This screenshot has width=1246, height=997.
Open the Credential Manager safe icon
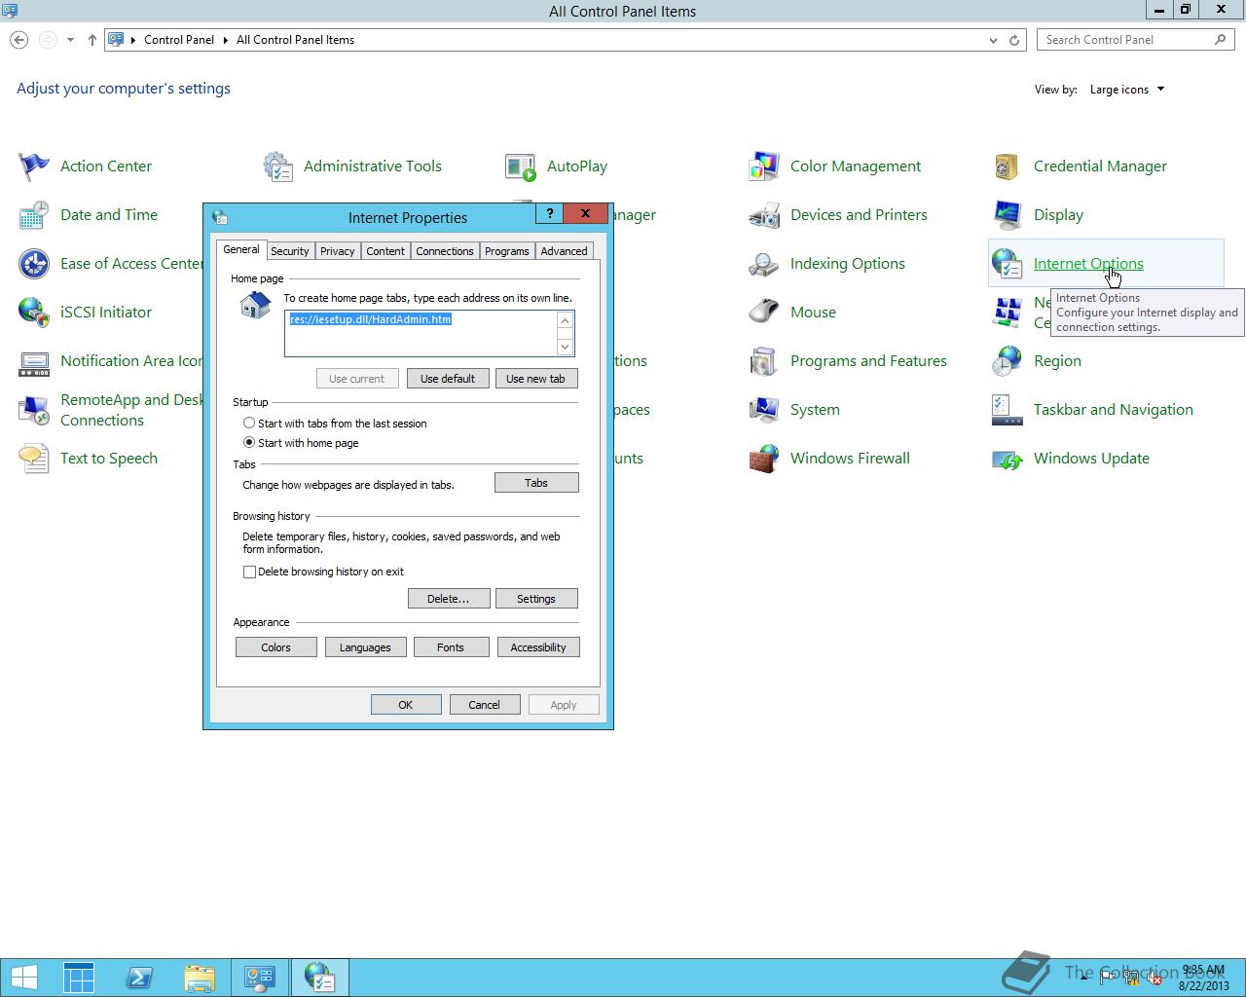pos(1008,166)
